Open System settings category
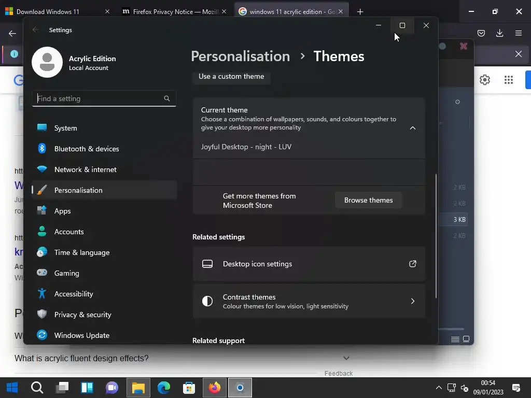The height and width of the screenshot is (398, 531). [x=104, y=128]
